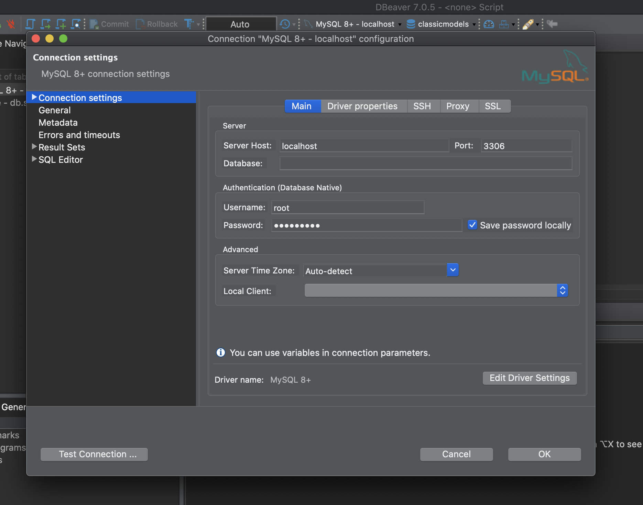The height and width of the screenshot is (505, 643).
Task: Click the pencil tools toolbar icon
Action: [528, 24]
